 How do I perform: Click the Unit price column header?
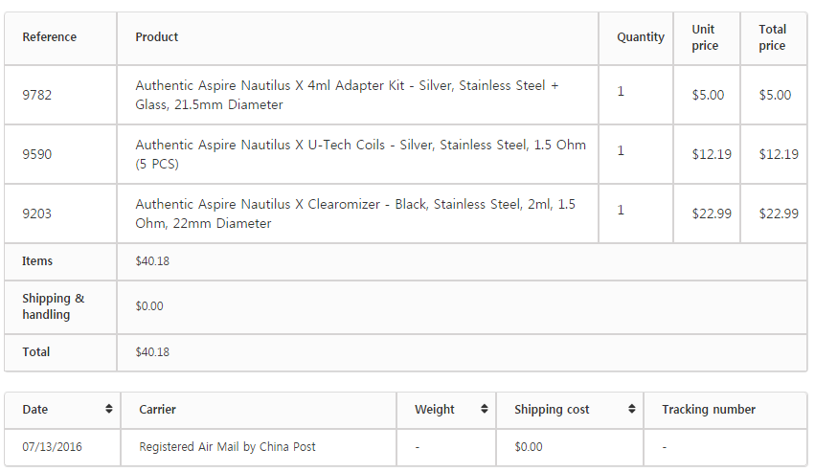click(x=705, y=37)
